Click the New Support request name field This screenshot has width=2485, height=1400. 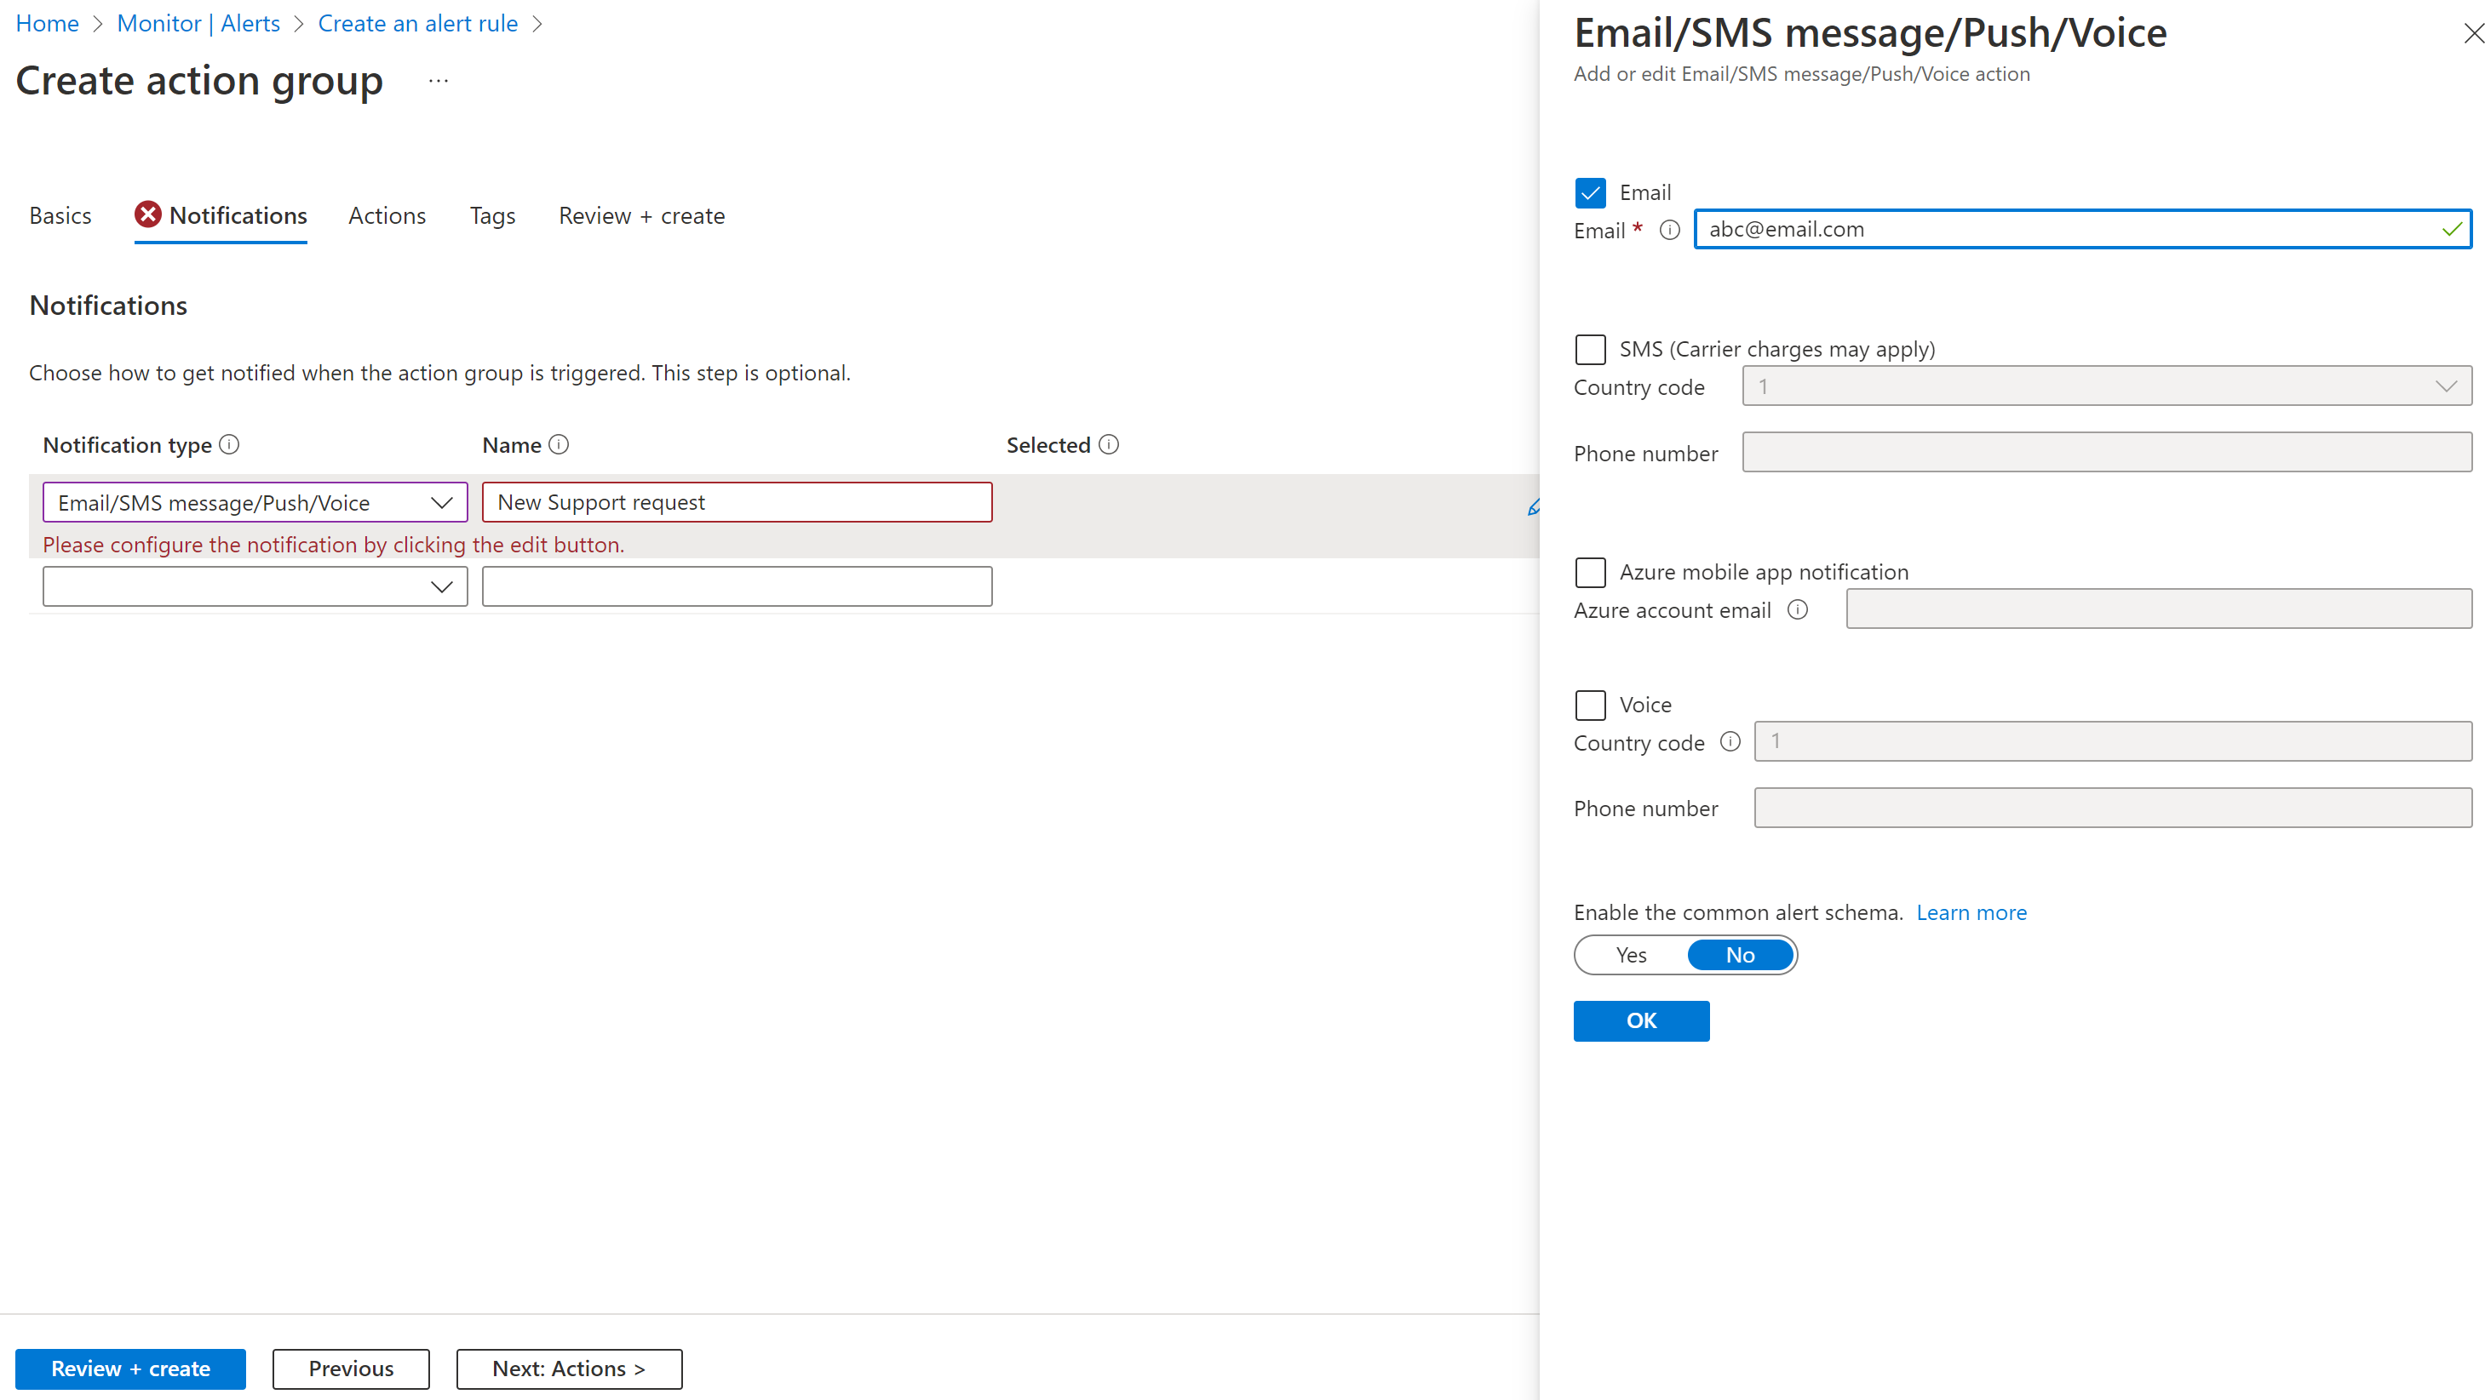tap(736, 501)
